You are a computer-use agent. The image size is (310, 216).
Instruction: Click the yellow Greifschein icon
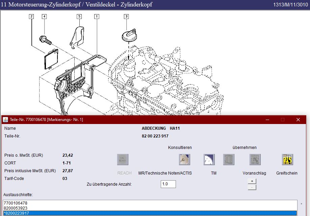point(287,159)
